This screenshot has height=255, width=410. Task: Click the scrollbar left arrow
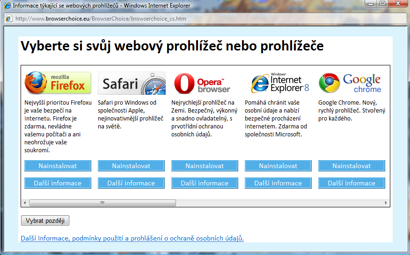(25, 203)
